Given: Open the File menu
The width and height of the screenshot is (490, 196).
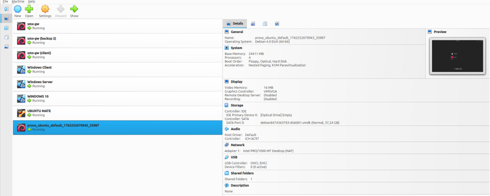Looking at the screenshot, I should coord(5,2).
